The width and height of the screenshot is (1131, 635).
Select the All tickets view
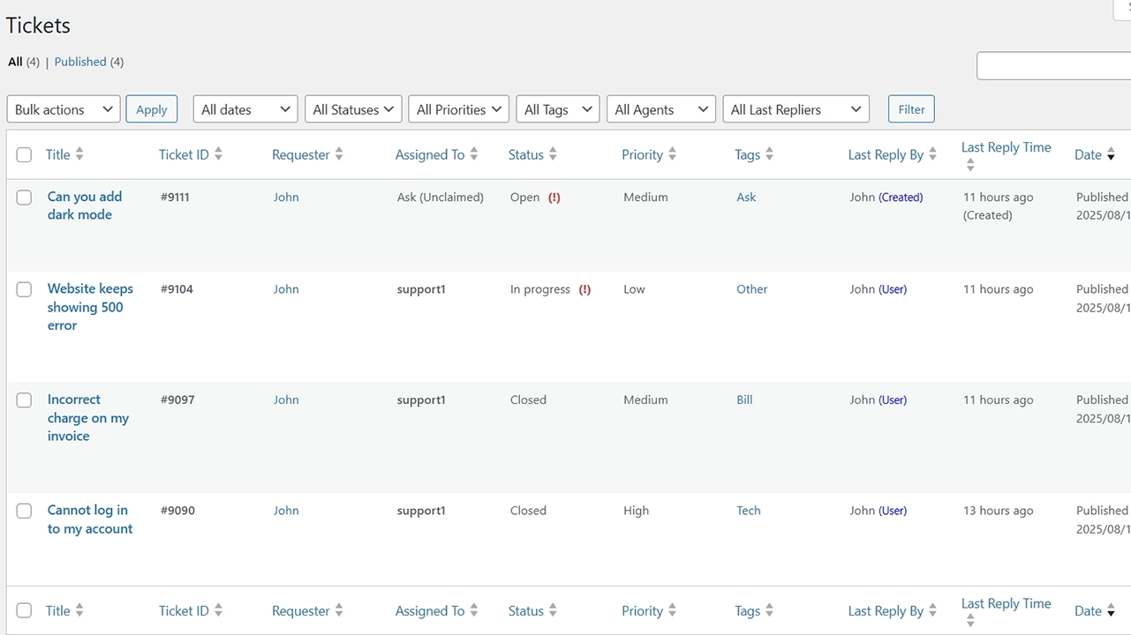(15, 62)
